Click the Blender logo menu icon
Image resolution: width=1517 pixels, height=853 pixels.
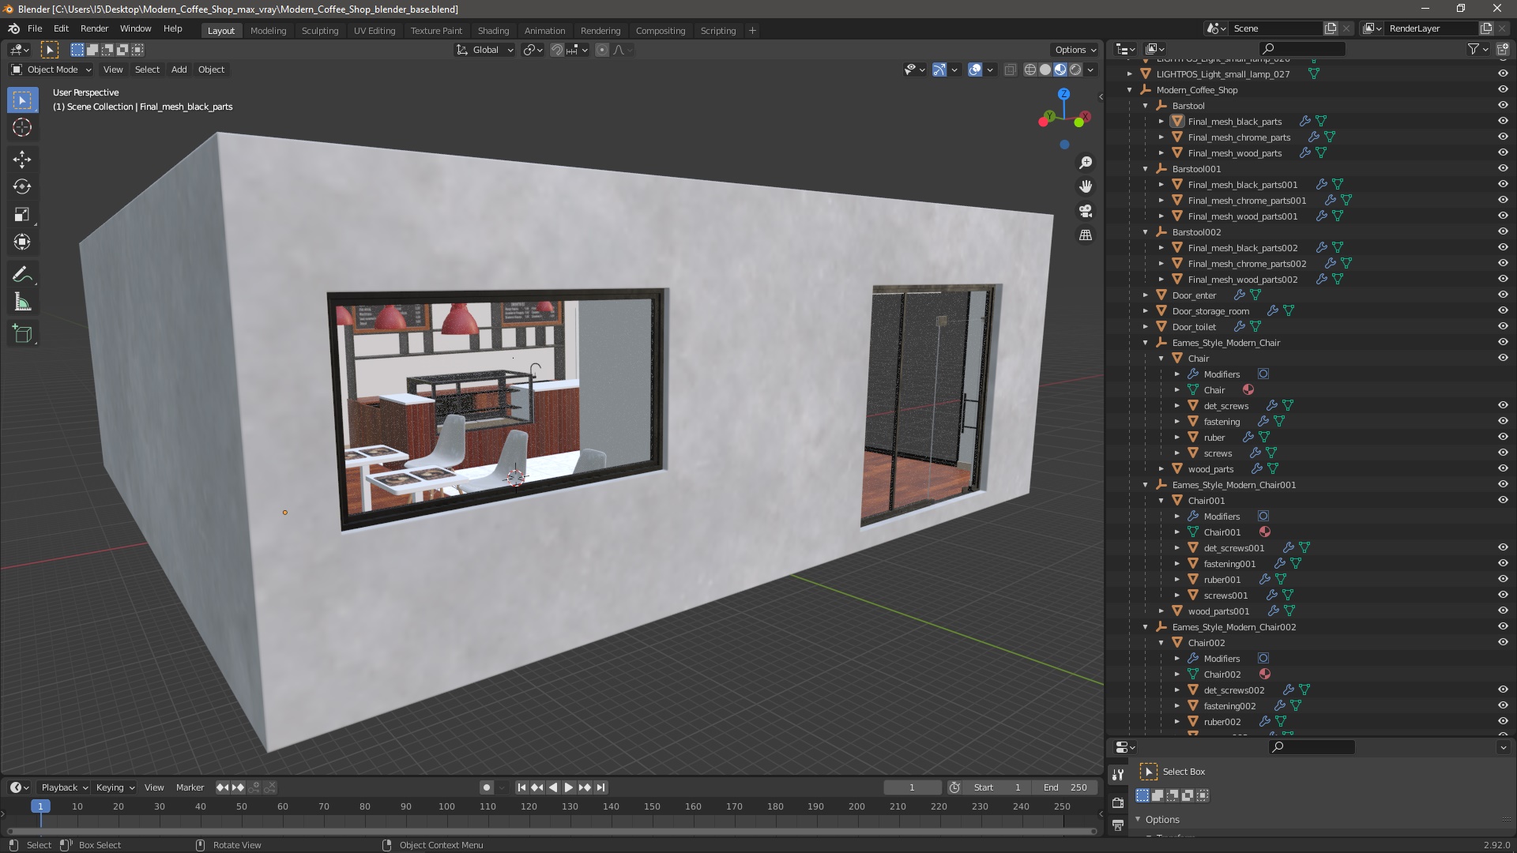point(13,28)
